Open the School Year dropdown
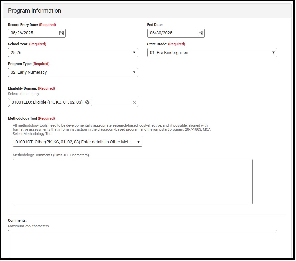 click(73, 52)
